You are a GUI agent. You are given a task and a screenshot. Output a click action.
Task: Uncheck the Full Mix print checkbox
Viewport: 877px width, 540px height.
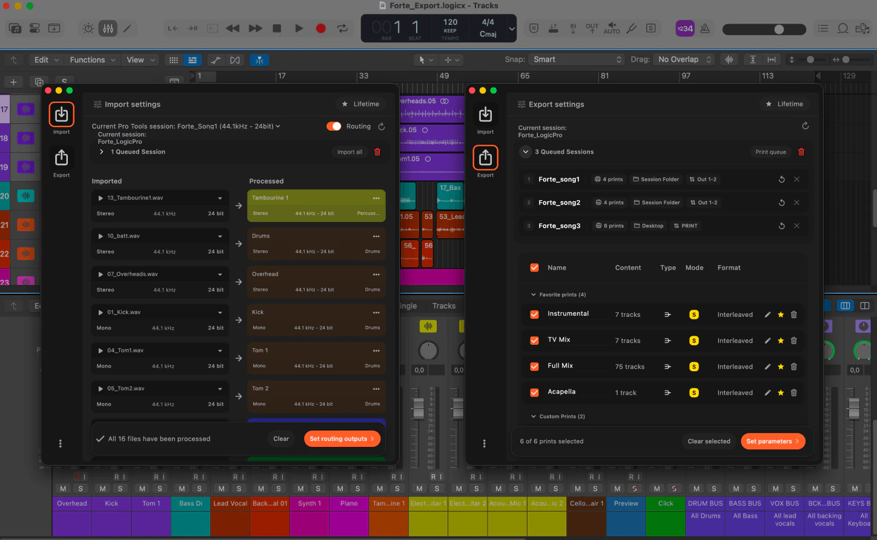[x=534, y=366]
